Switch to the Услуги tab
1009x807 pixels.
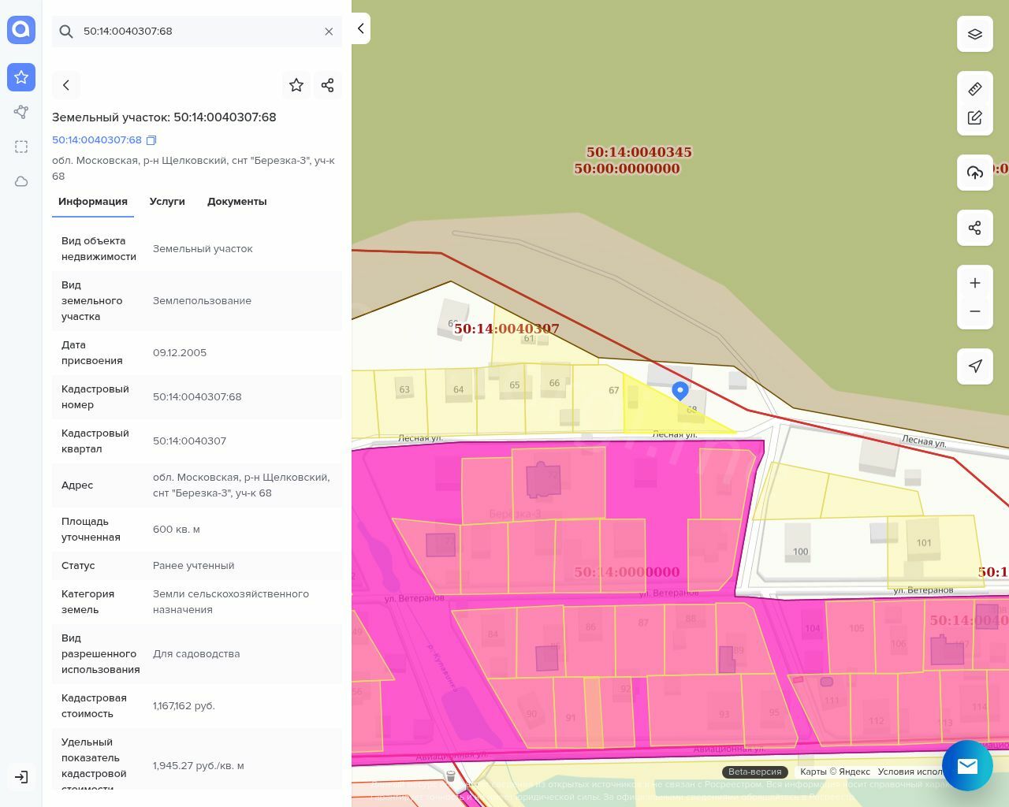click(x=167, y=202)
